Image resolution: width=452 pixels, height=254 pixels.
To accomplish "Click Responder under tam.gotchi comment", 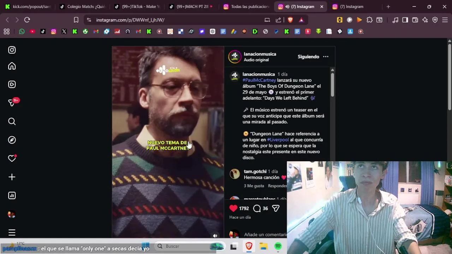I will pyautogui.click(x=277, y=186).
